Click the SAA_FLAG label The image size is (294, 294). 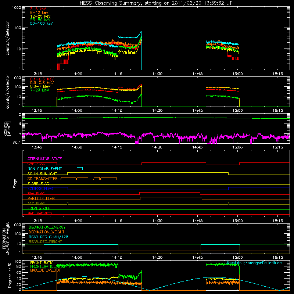coord(36,193)
